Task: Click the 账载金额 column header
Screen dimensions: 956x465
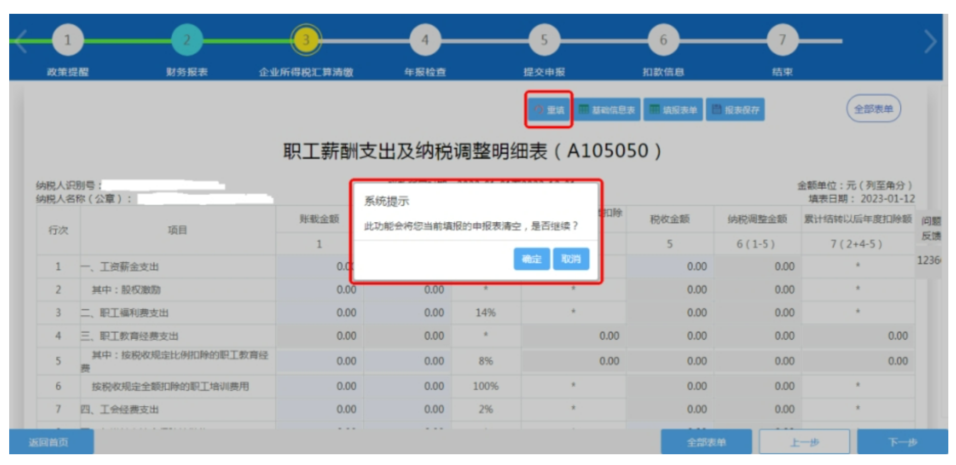Action: (x=320, y=220)
